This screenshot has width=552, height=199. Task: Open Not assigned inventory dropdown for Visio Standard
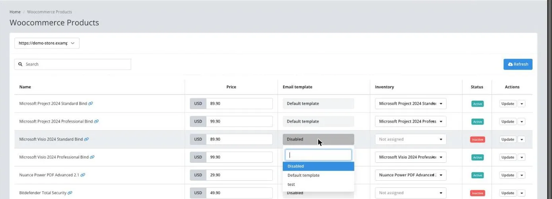point(410,139)
